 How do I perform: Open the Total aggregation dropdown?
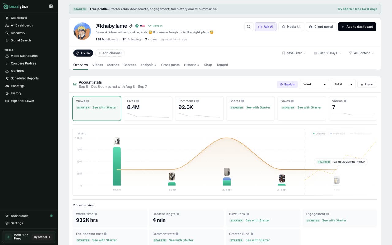(343, 84)
